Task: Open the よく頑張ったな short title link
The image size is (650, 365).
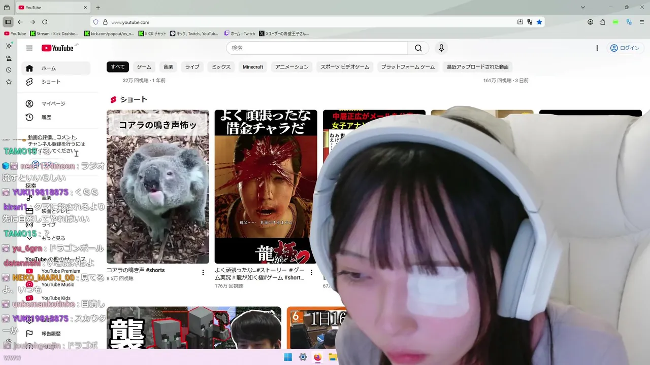Action: pyautogui.click(x=259, y=274)
